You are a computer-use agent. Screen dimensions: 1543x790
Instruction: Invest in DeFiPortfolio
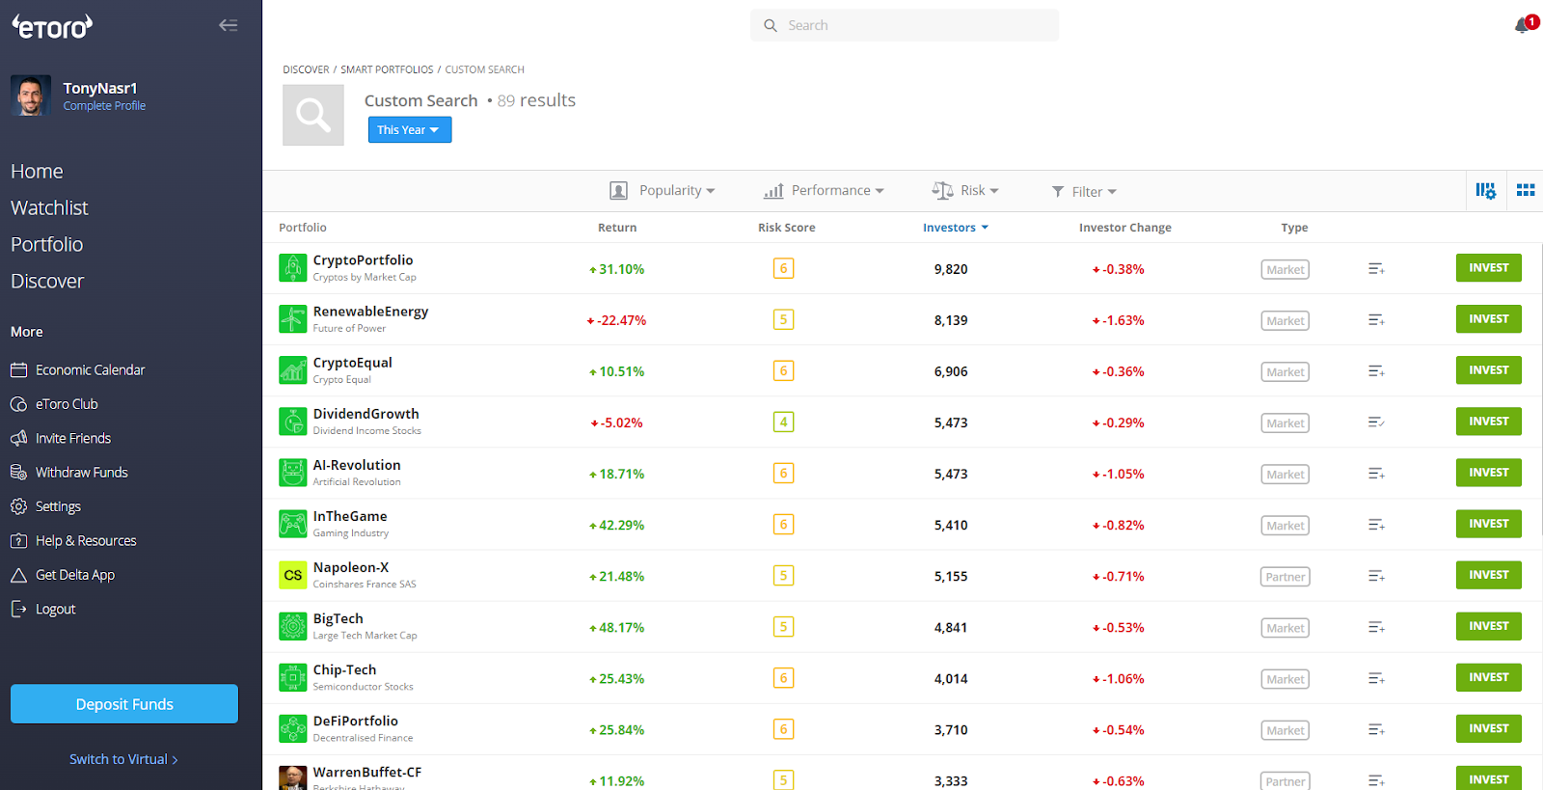coord(1488,728)
